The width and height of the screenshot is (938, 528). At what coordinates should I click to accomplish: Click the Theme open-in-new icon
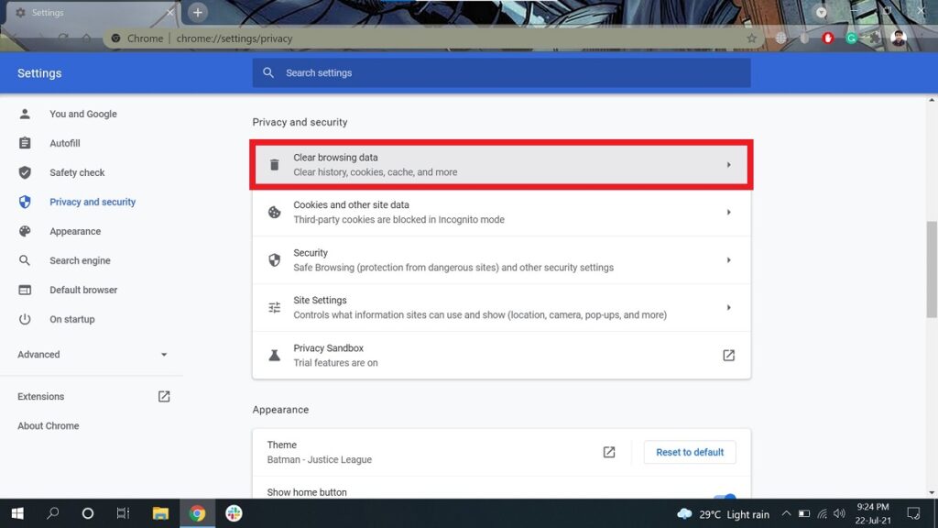tap(609, 452)
